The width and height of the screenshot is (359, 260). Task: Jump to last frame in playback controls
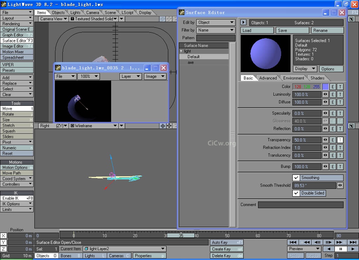point(353,242)
